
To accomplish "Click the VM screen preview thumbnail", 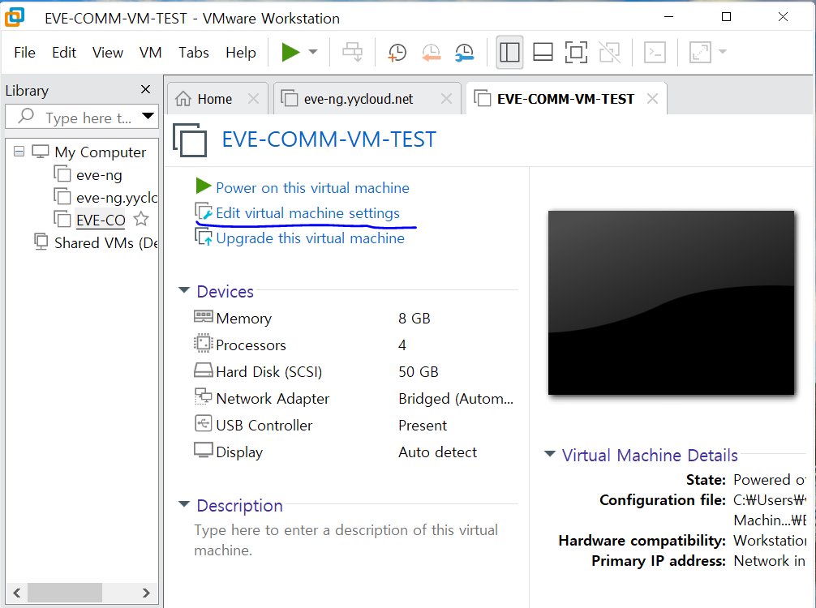I will [x=672, y=302].
